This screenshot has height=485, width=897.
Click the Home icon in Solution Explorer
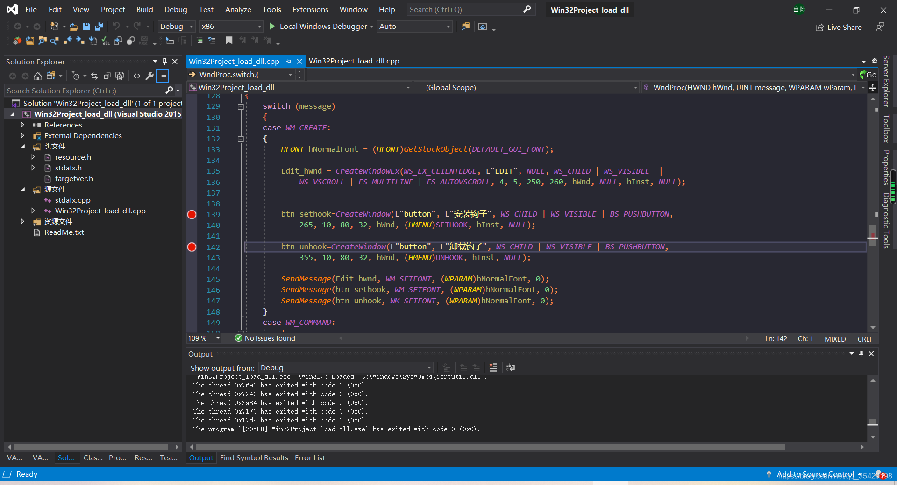pyautogui.click(x=38, y=76)
